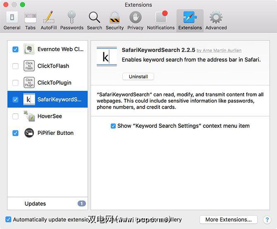The image size is (277, 229).
Task: Open the Advanced gear icon pane
Action: [216, 17]
